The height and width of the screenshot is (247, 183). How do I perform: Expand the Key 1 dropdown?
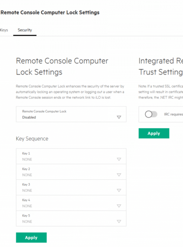(x=71, y=156)
